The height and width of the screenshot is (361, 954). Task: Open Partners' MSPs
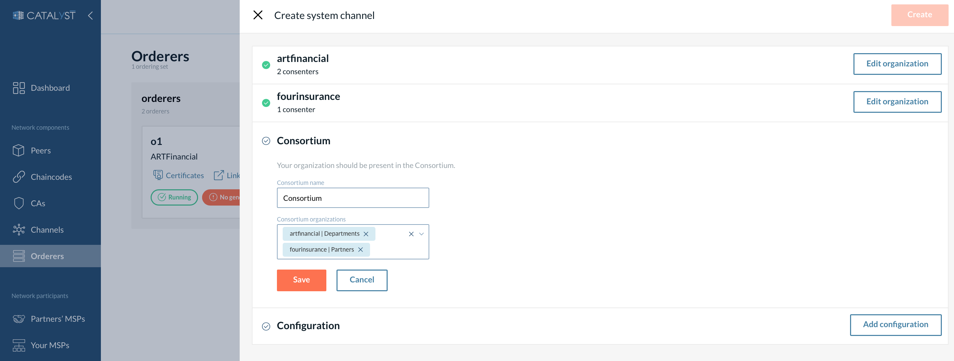click(x=58, y=319)
